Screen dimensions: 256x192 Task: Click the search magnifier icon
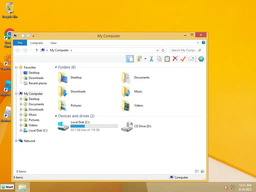point(200,50)
